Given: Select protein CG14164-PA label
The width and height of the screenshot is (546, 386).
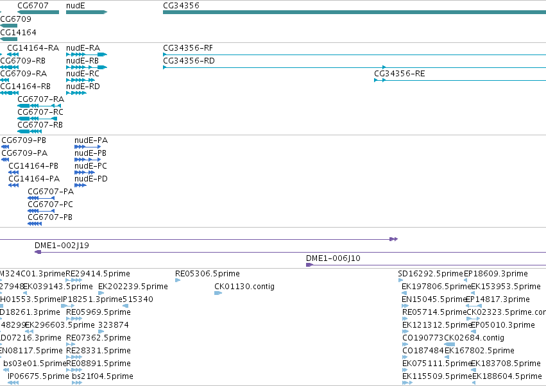Looking at the screenshot, I should coord(34,179).
